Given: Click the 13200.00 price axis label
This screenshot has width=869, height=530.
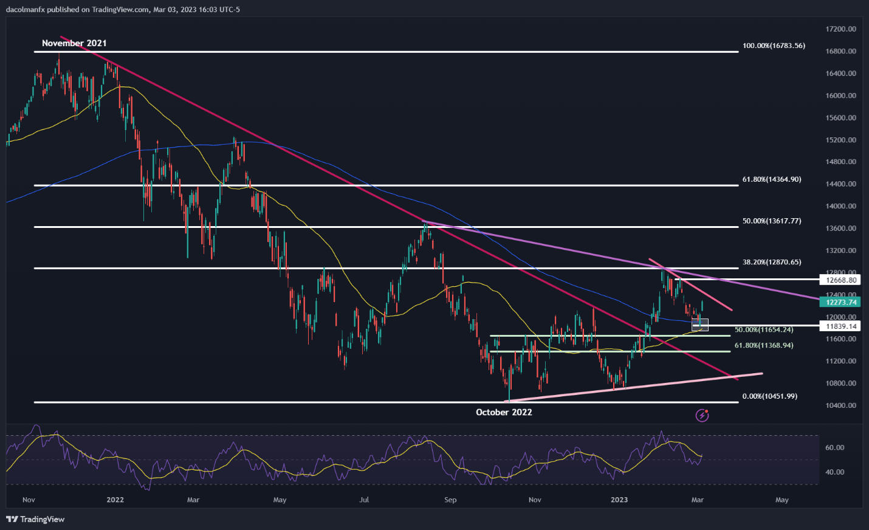Looking at the screenshot, I should (x=841, y=250).
